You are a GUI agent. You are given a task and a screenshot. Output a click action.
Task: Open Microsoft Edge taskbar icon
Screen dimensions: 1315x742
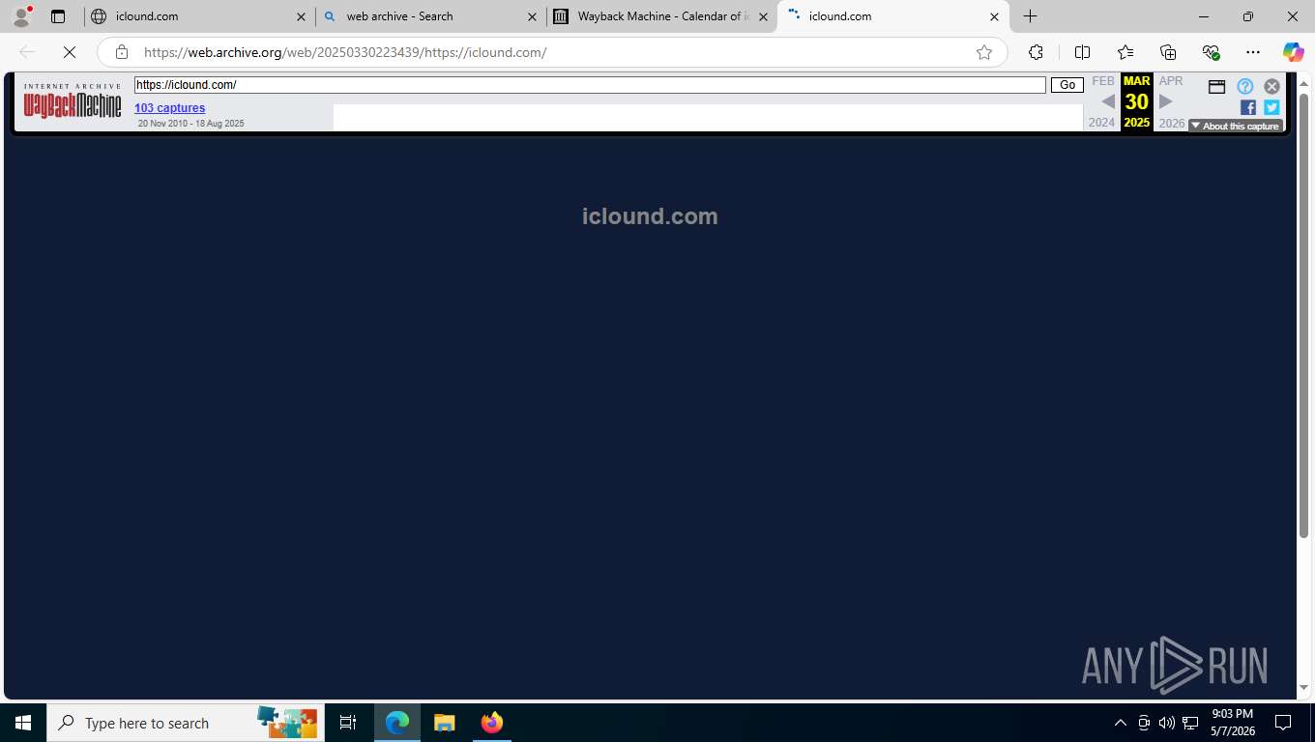397,723
